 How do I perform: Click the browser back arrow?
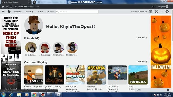(3, 6)
